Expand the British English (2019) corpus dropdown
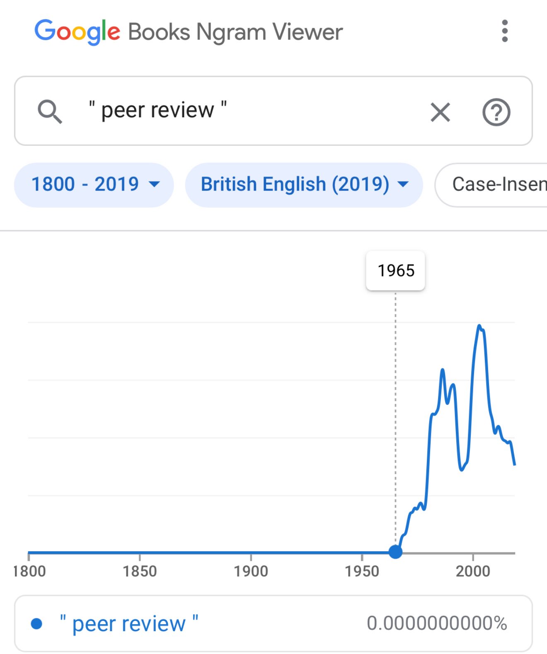547x654 pixels. click(304, 184)
